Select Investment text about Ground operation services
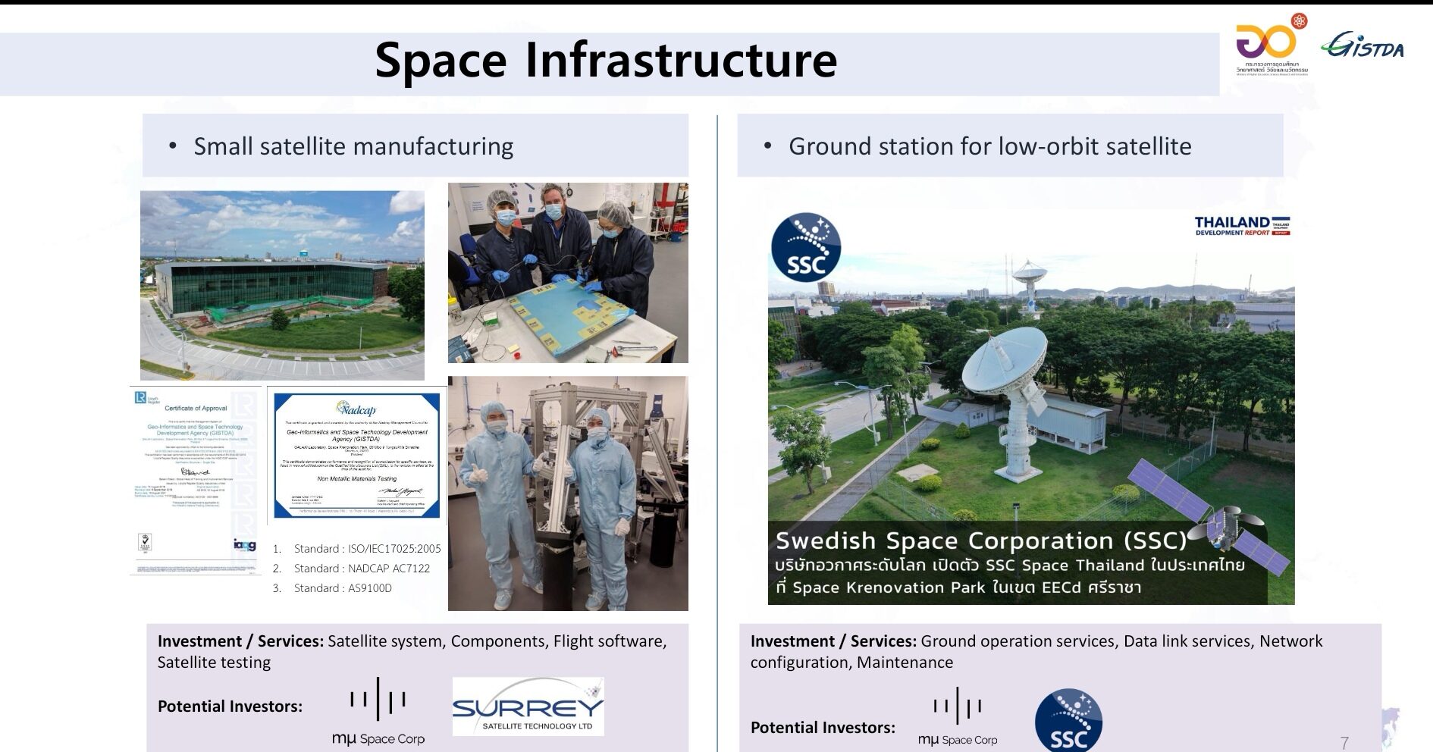1433x752 pixels. coord(1036,651)
